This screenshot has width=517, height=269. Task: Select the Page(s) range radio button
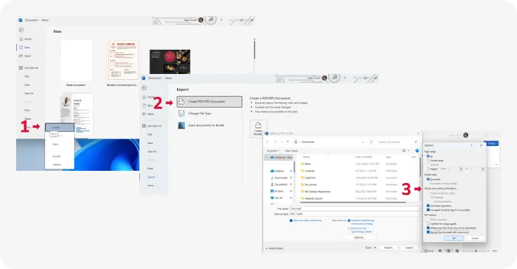click(428, 169)
